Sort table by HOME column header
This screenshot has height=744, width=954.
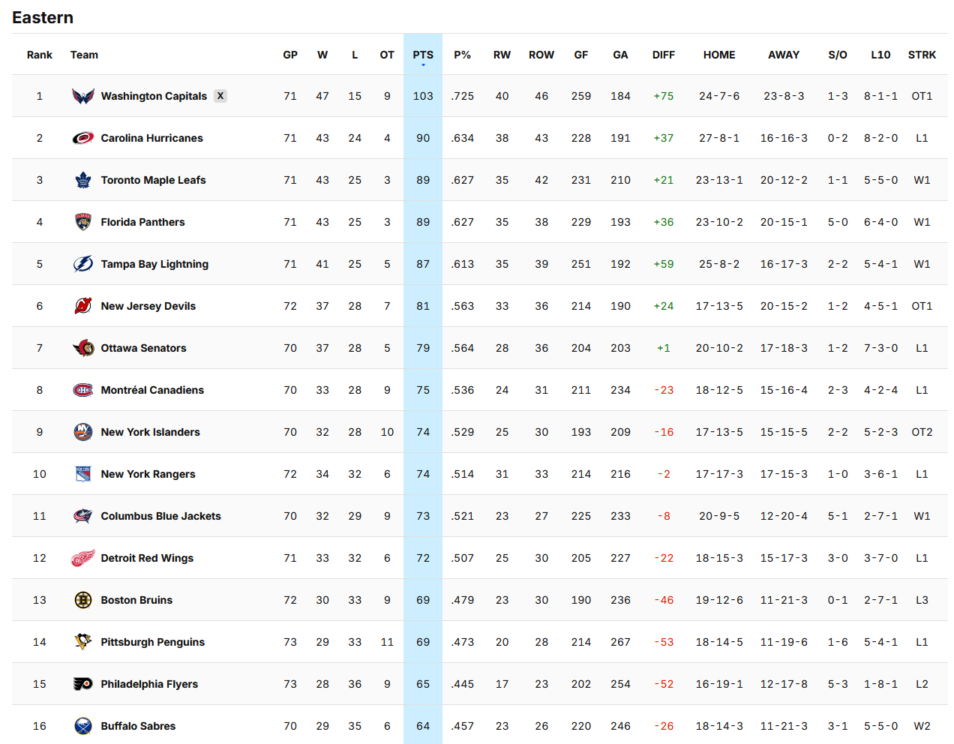click(x=719, y=55)
